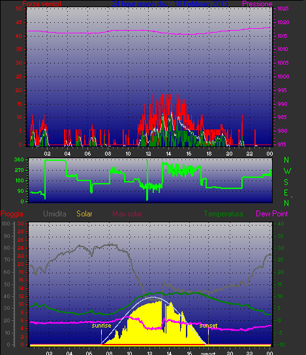Click red 28 on the rain axis

point(21,232)
